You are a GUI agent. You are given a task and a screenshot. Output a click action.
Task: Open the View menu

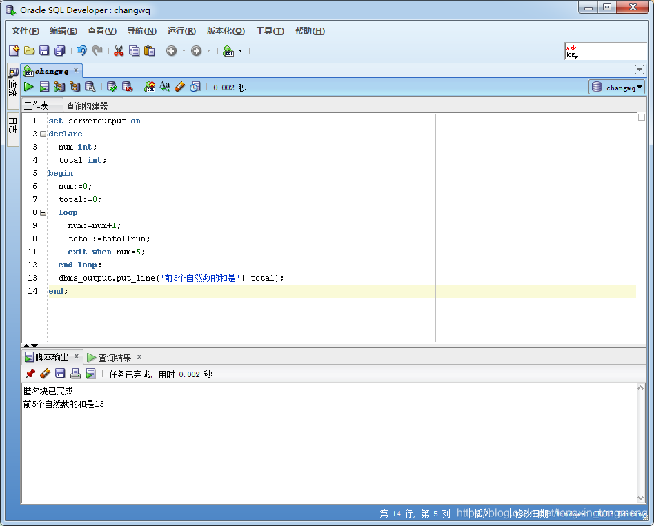102,31
